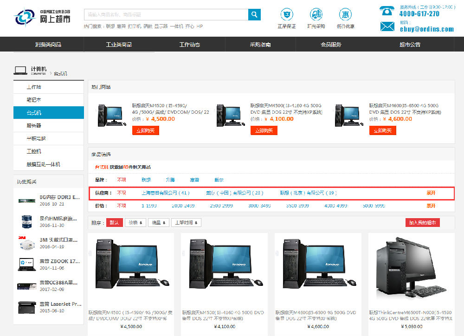Open the 采购指南 nav menu
Screen dimensions: 464x336
tap(260, 45)
